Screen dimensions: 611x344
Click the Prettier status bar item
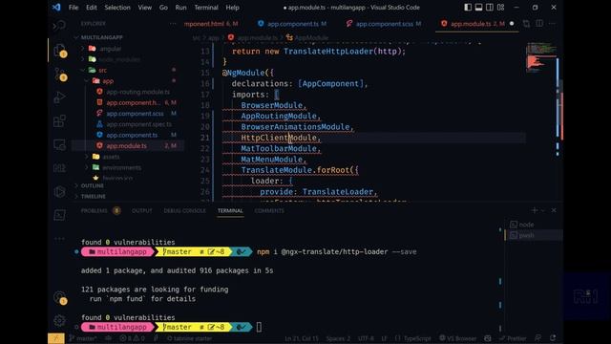(513, 338)
